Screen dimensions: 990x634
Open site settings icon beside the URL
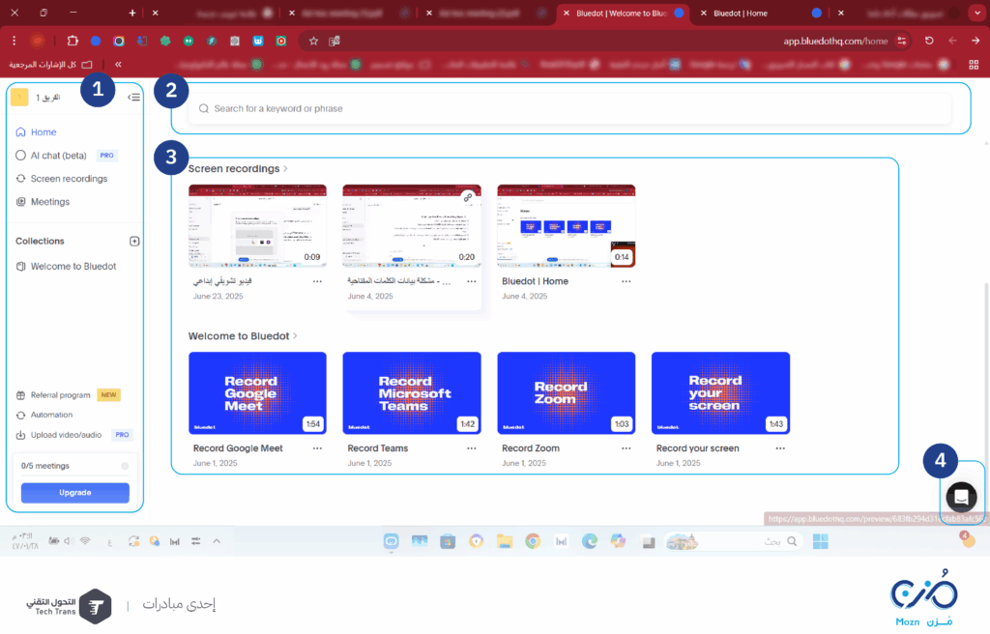(x=902, y=41)
